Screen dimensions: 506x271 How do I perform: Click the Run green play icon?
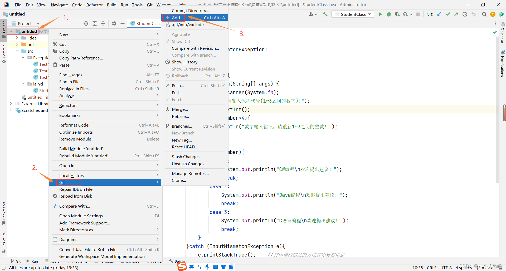pyautogui.click(x=380, y=14)
